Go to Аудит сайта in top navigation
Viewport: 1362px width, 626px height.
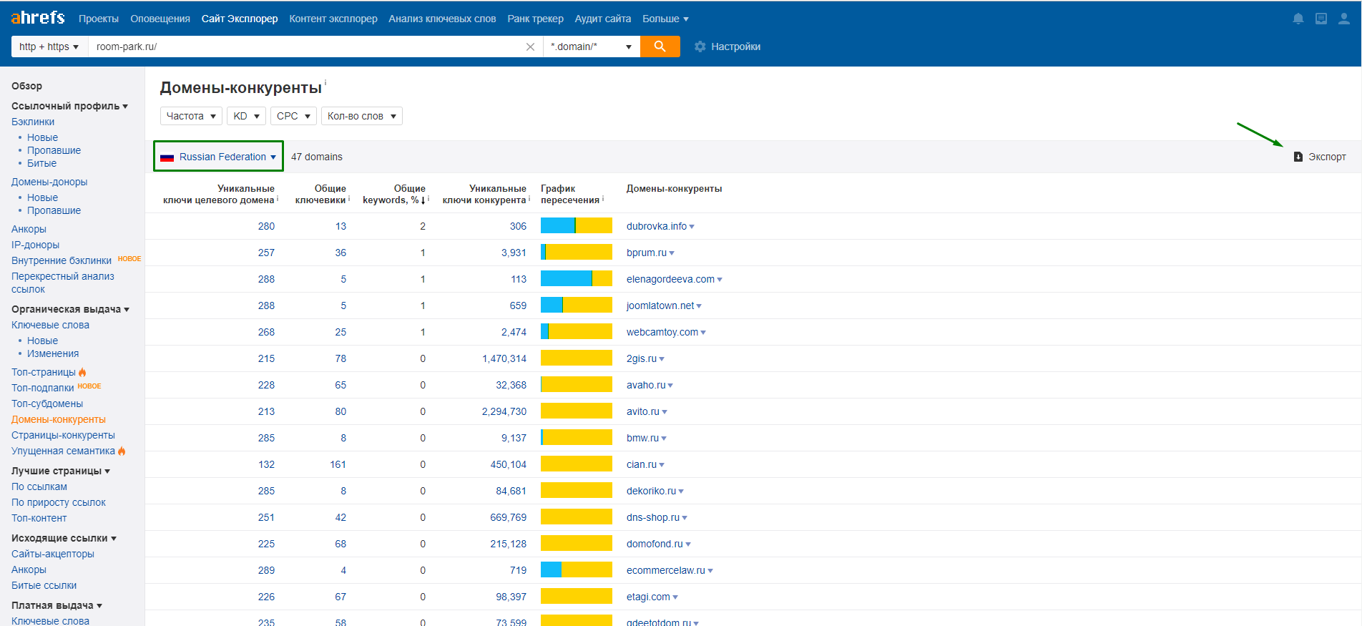point(602,19)
